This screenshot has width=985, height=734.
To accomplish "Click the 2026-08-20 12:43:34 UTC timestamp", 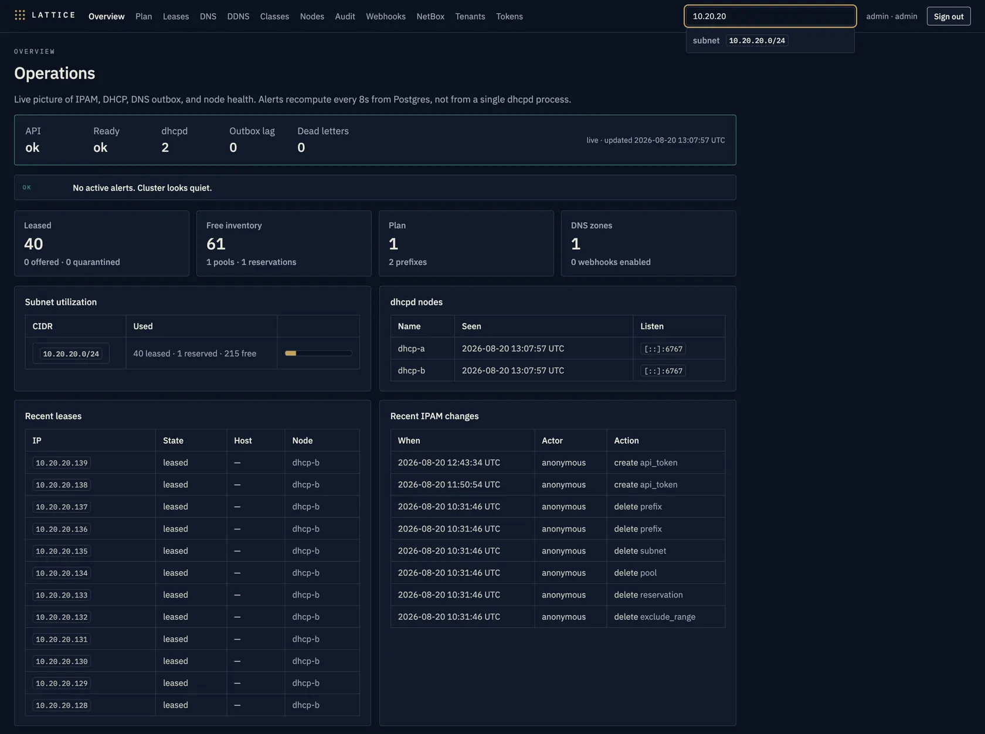I will click(x=449, y=463).
